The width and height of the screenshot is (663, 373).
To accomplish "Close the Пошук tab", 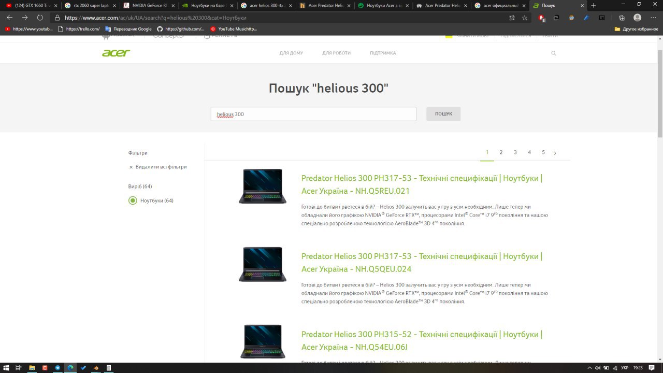I will click(582, 5).
